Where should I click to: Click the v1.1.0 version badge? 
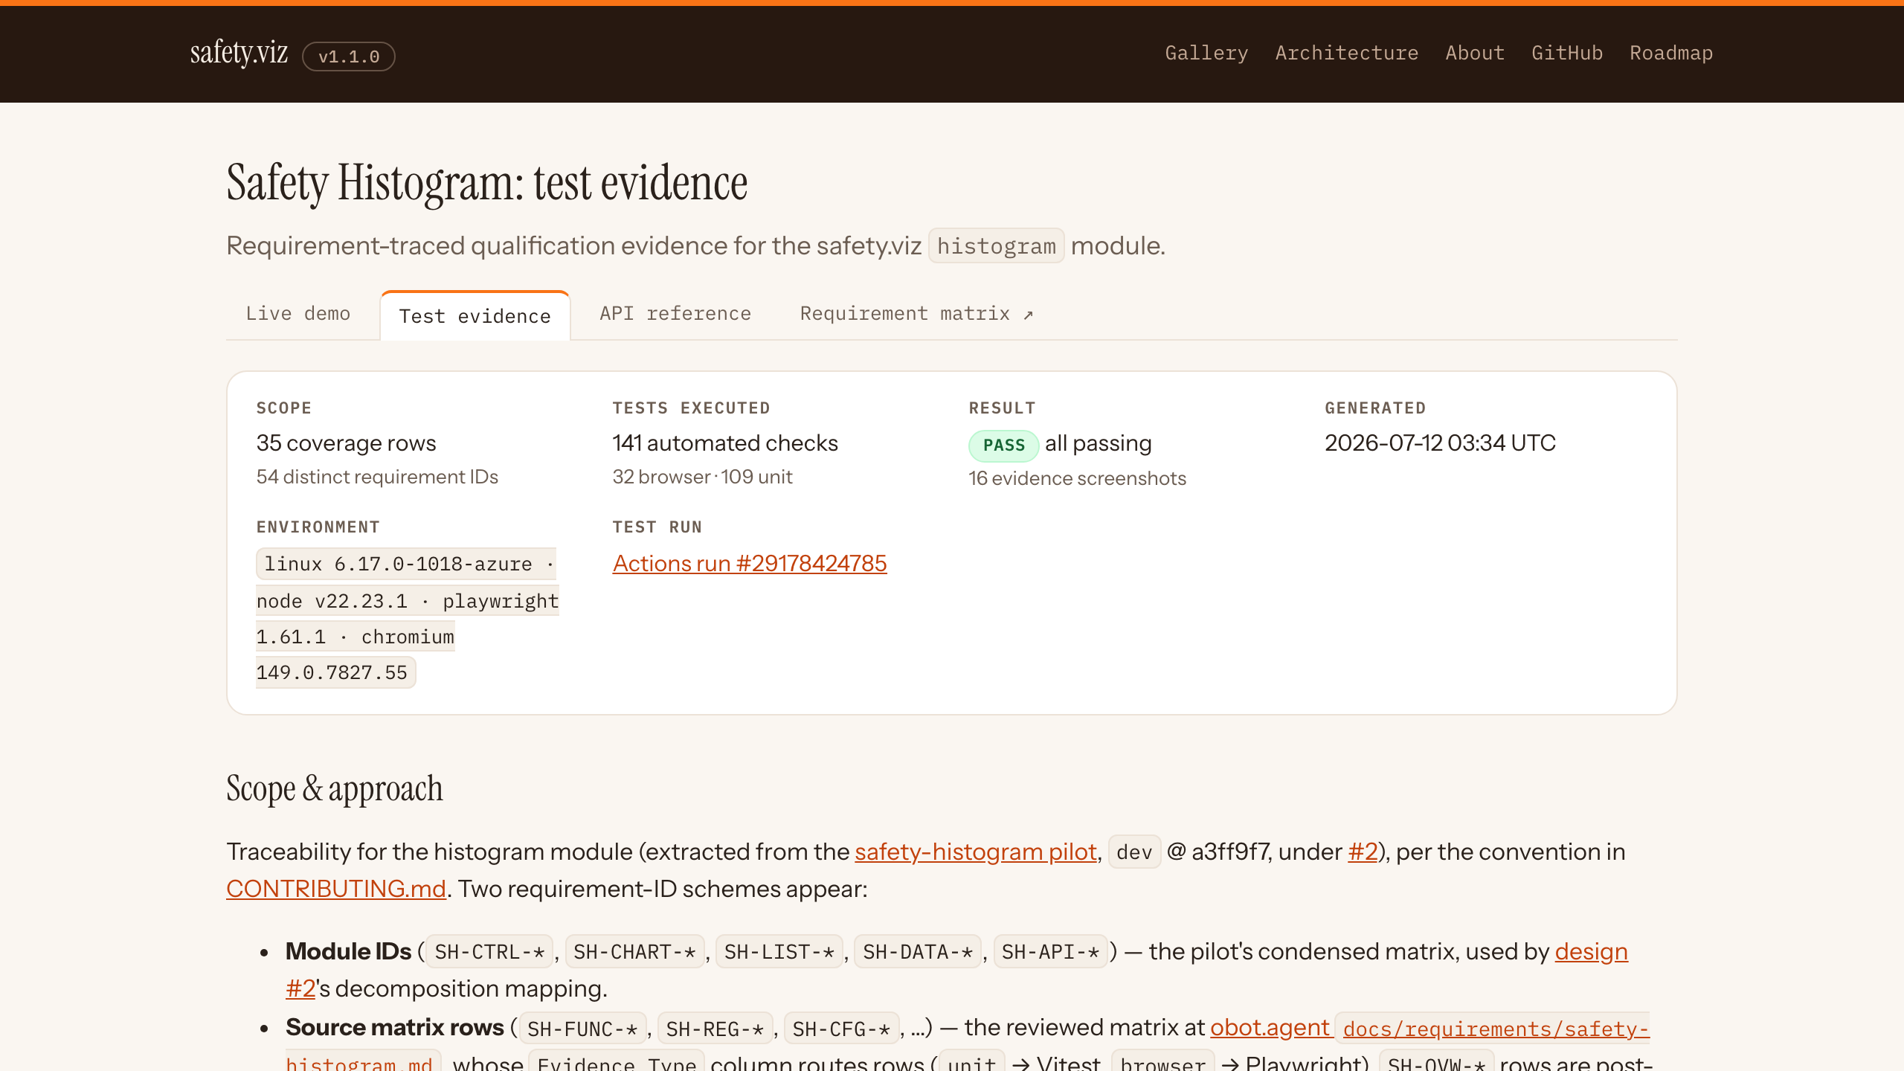(349, 57)
